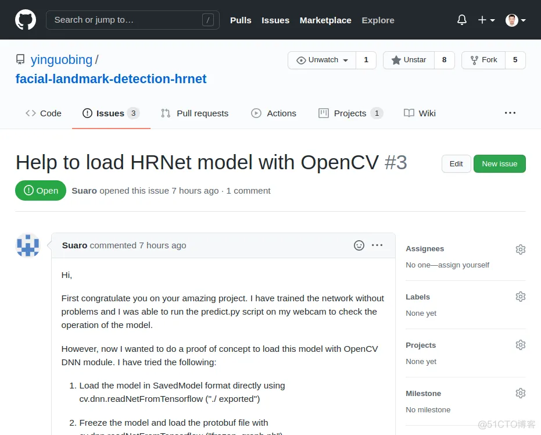Click the Suaro avatar thumbnail
Screen dimensions: 541x435
point(28,245)
